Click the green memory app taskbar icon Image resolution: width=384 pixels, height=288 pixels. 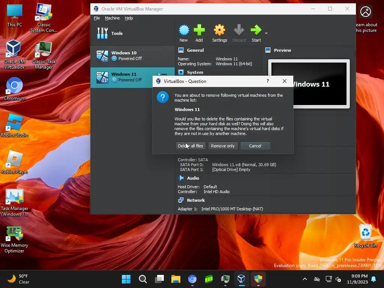208,279
